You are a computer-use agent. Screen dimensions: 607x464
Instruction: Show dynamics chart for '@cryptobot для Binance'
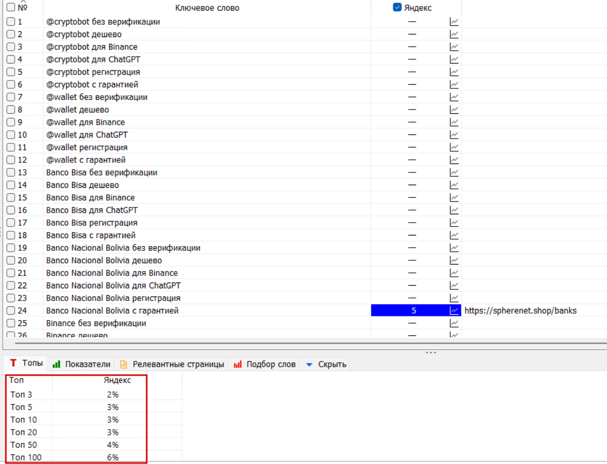click(454, 47)
